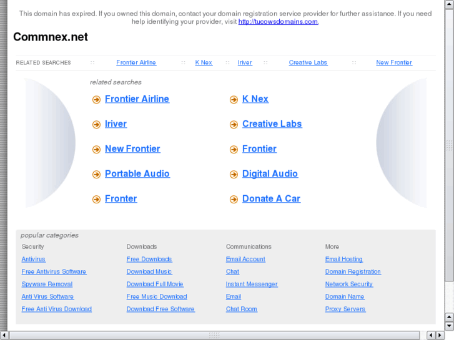454x340 pixels.
Task: Open the large Iriver link
Action: click(116, 124)
